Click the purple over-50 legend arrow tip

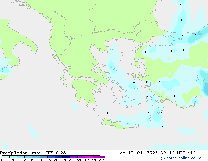[104, 157]
